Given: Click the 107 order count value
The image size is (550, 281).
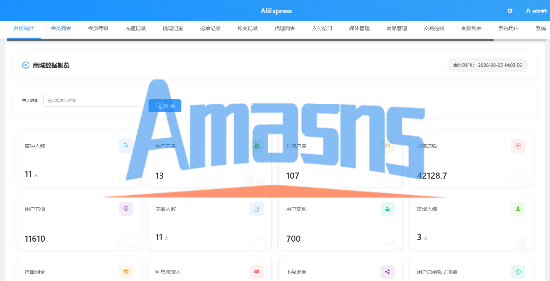Looking at the screenshot, I should point(293,176).
